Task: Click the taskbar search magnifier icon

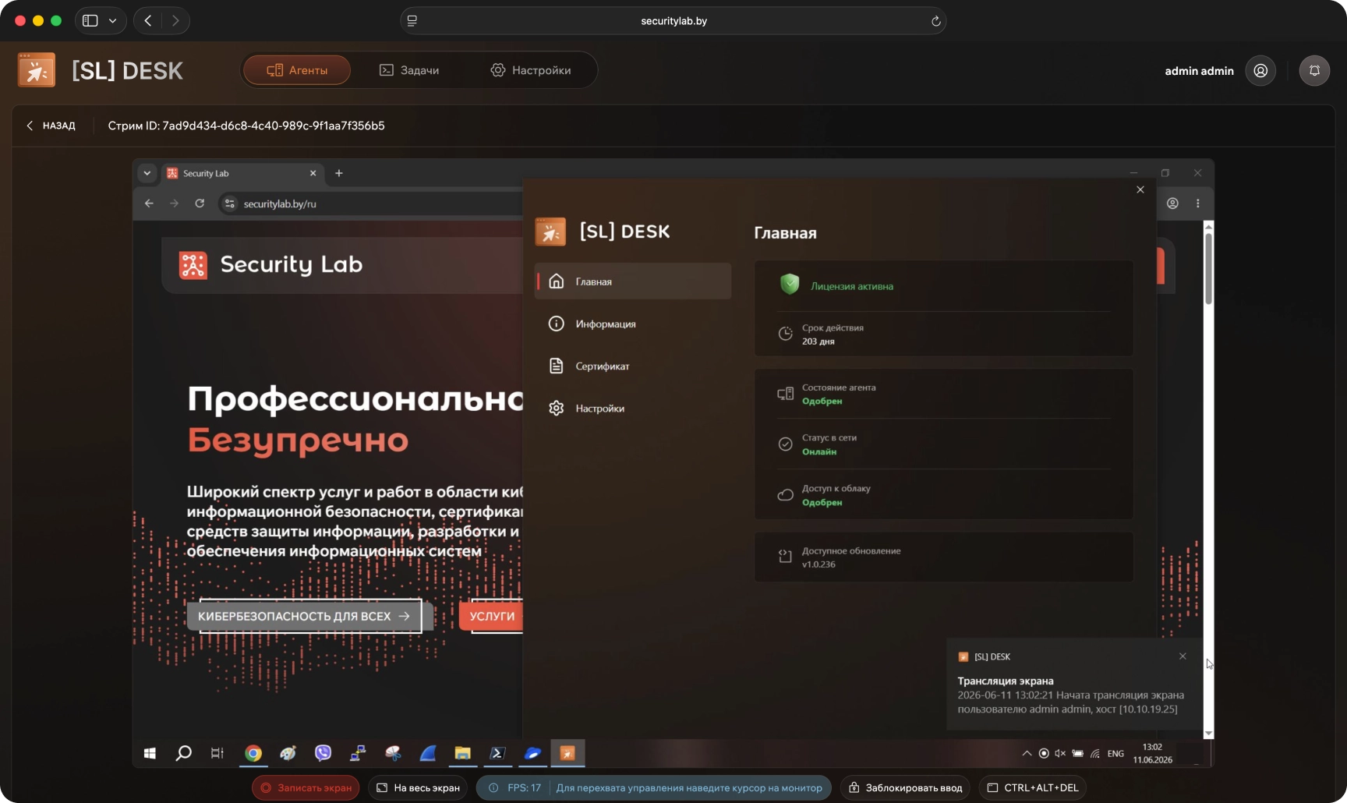Action: point(184,753)
